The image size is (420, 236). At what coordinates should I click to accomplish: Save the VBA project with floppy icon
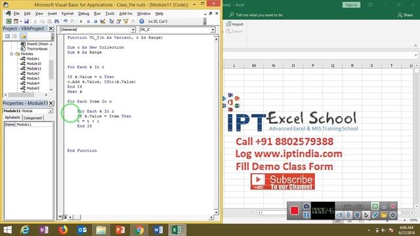pos(26,21)
